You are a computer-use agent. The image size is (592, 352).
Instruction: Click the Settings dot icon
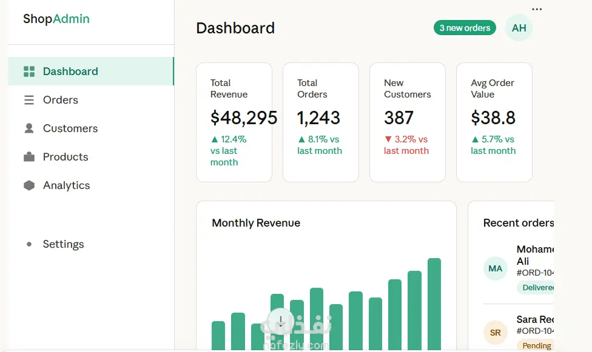tap(29, 244)
